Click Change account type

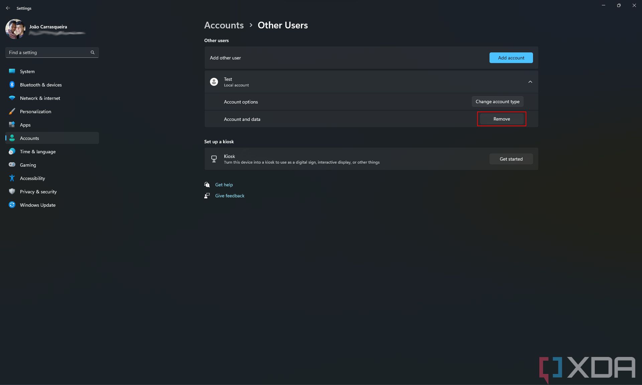coord(497,102)
